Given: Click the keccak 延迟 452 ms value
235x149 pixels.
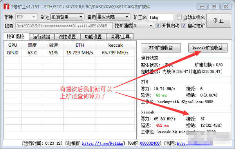Looking at the screenshot, I should tap(162, 125).
